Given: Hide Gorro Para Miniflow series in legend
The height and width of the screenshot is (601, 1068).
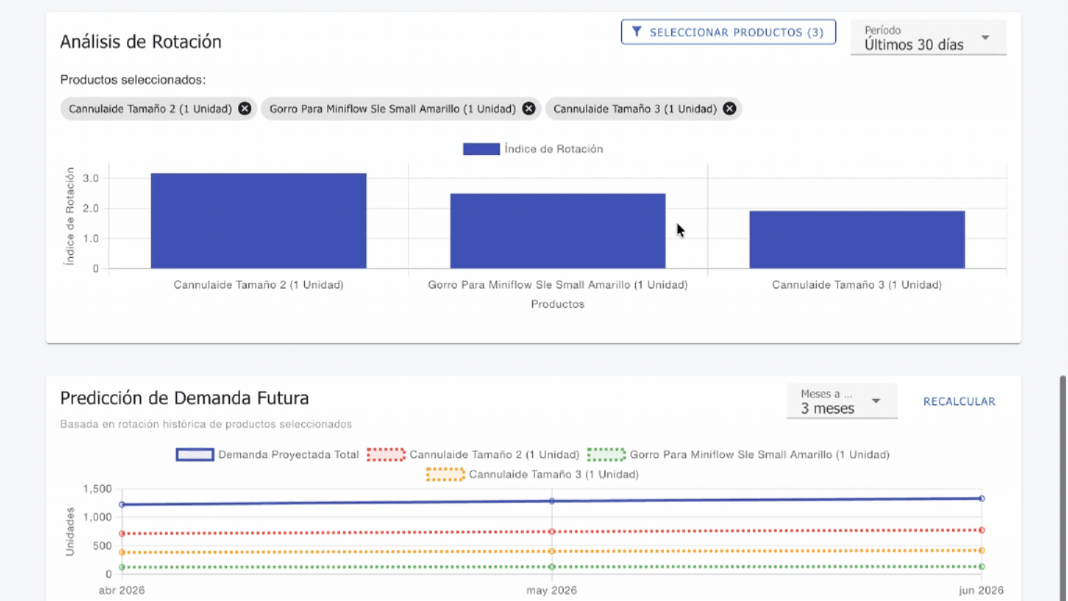Looking at the screenshot, I should (x=606, y=454).
